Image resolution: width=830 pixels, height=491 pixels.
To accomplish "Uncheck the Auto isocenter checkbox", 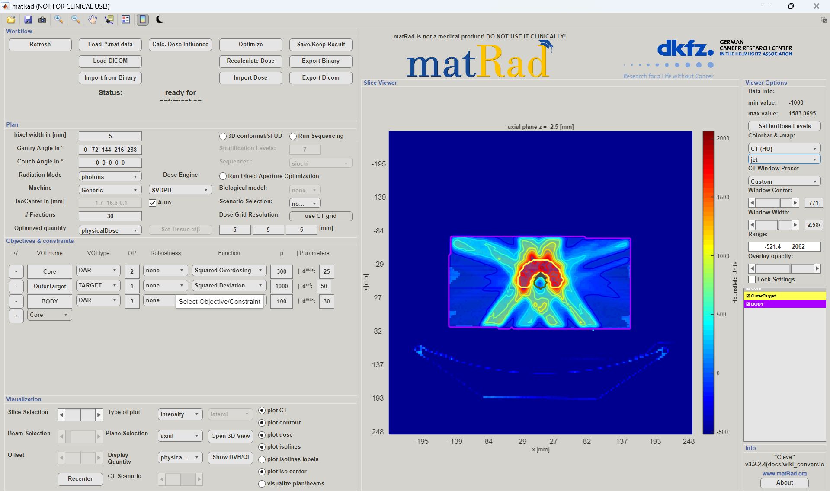I will pos(153,203).
